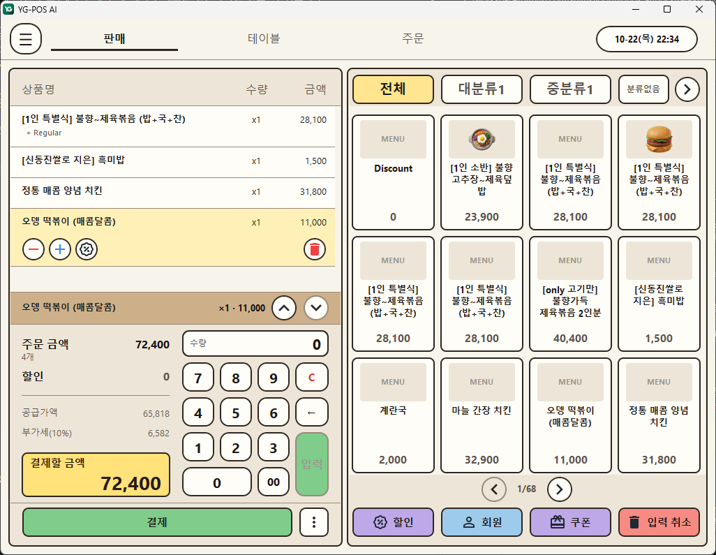
Task: Tap the wide keypad 0 key
Action: [x=217, y=482]
